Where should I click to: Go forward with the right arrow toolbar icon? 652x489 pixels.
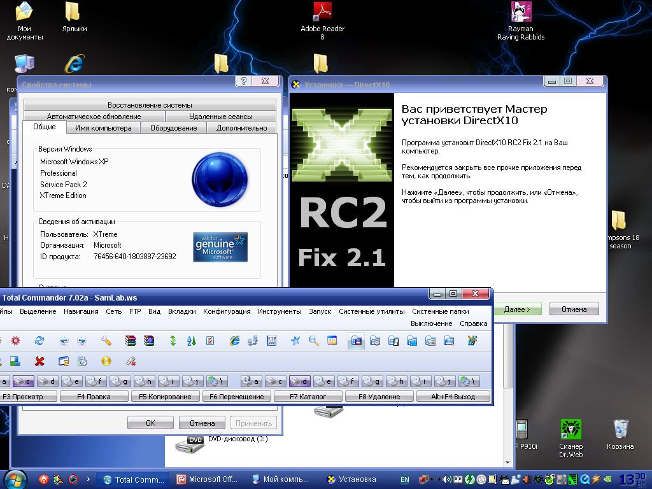pyautogui.click(x=82, y=341)
